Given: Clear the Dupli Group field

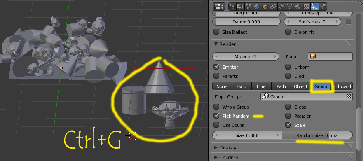Looking at the screenshot, I should [x=349, y=97].
